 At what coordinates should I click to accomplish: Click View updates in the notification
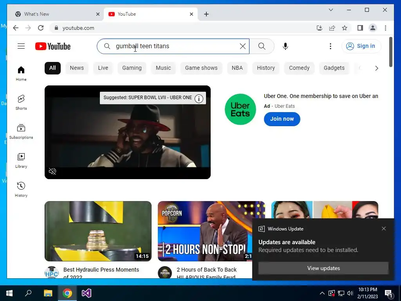[x=323, y=268]
